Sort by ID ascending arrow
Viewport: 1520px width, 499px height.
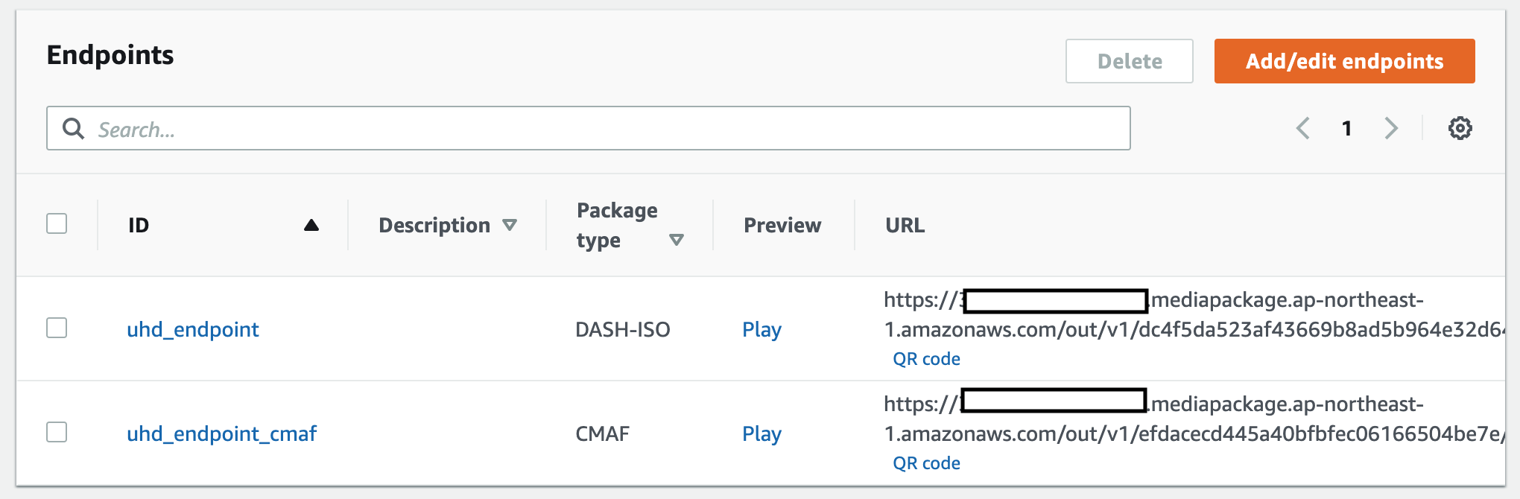[311, 225]
